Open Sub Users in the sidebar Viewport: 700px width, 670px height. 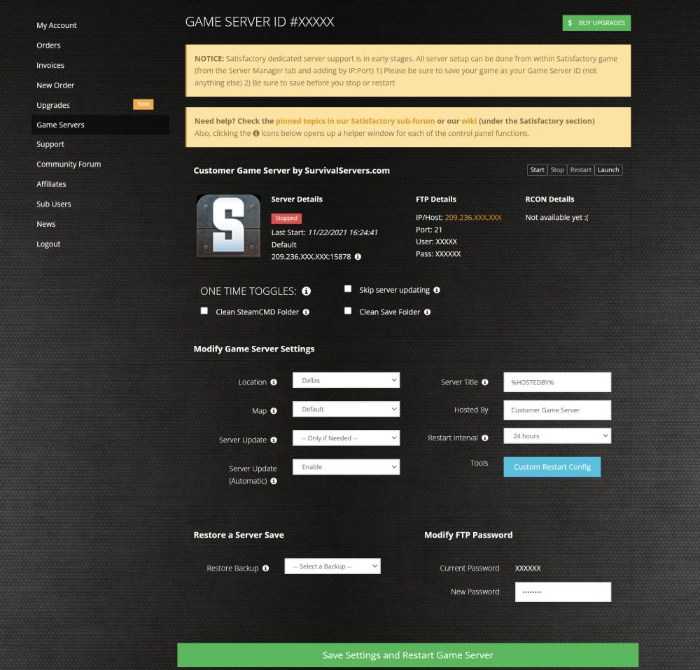54,204
